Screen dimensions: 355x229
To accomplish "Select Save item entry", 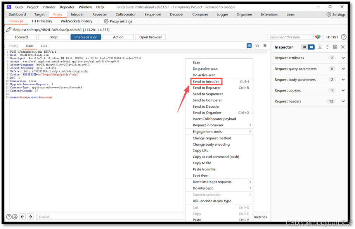I will click(x=219, y=176).
